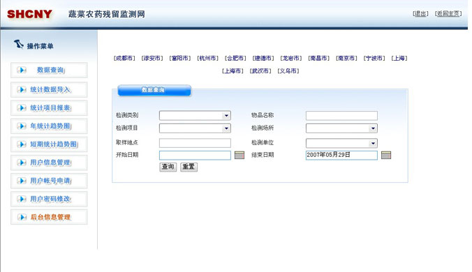Image resolution: width=472 pixels, height=272 pixels.
Task: Click arrow icon beside 短期统计趋势图
Action: pos(22,144)
